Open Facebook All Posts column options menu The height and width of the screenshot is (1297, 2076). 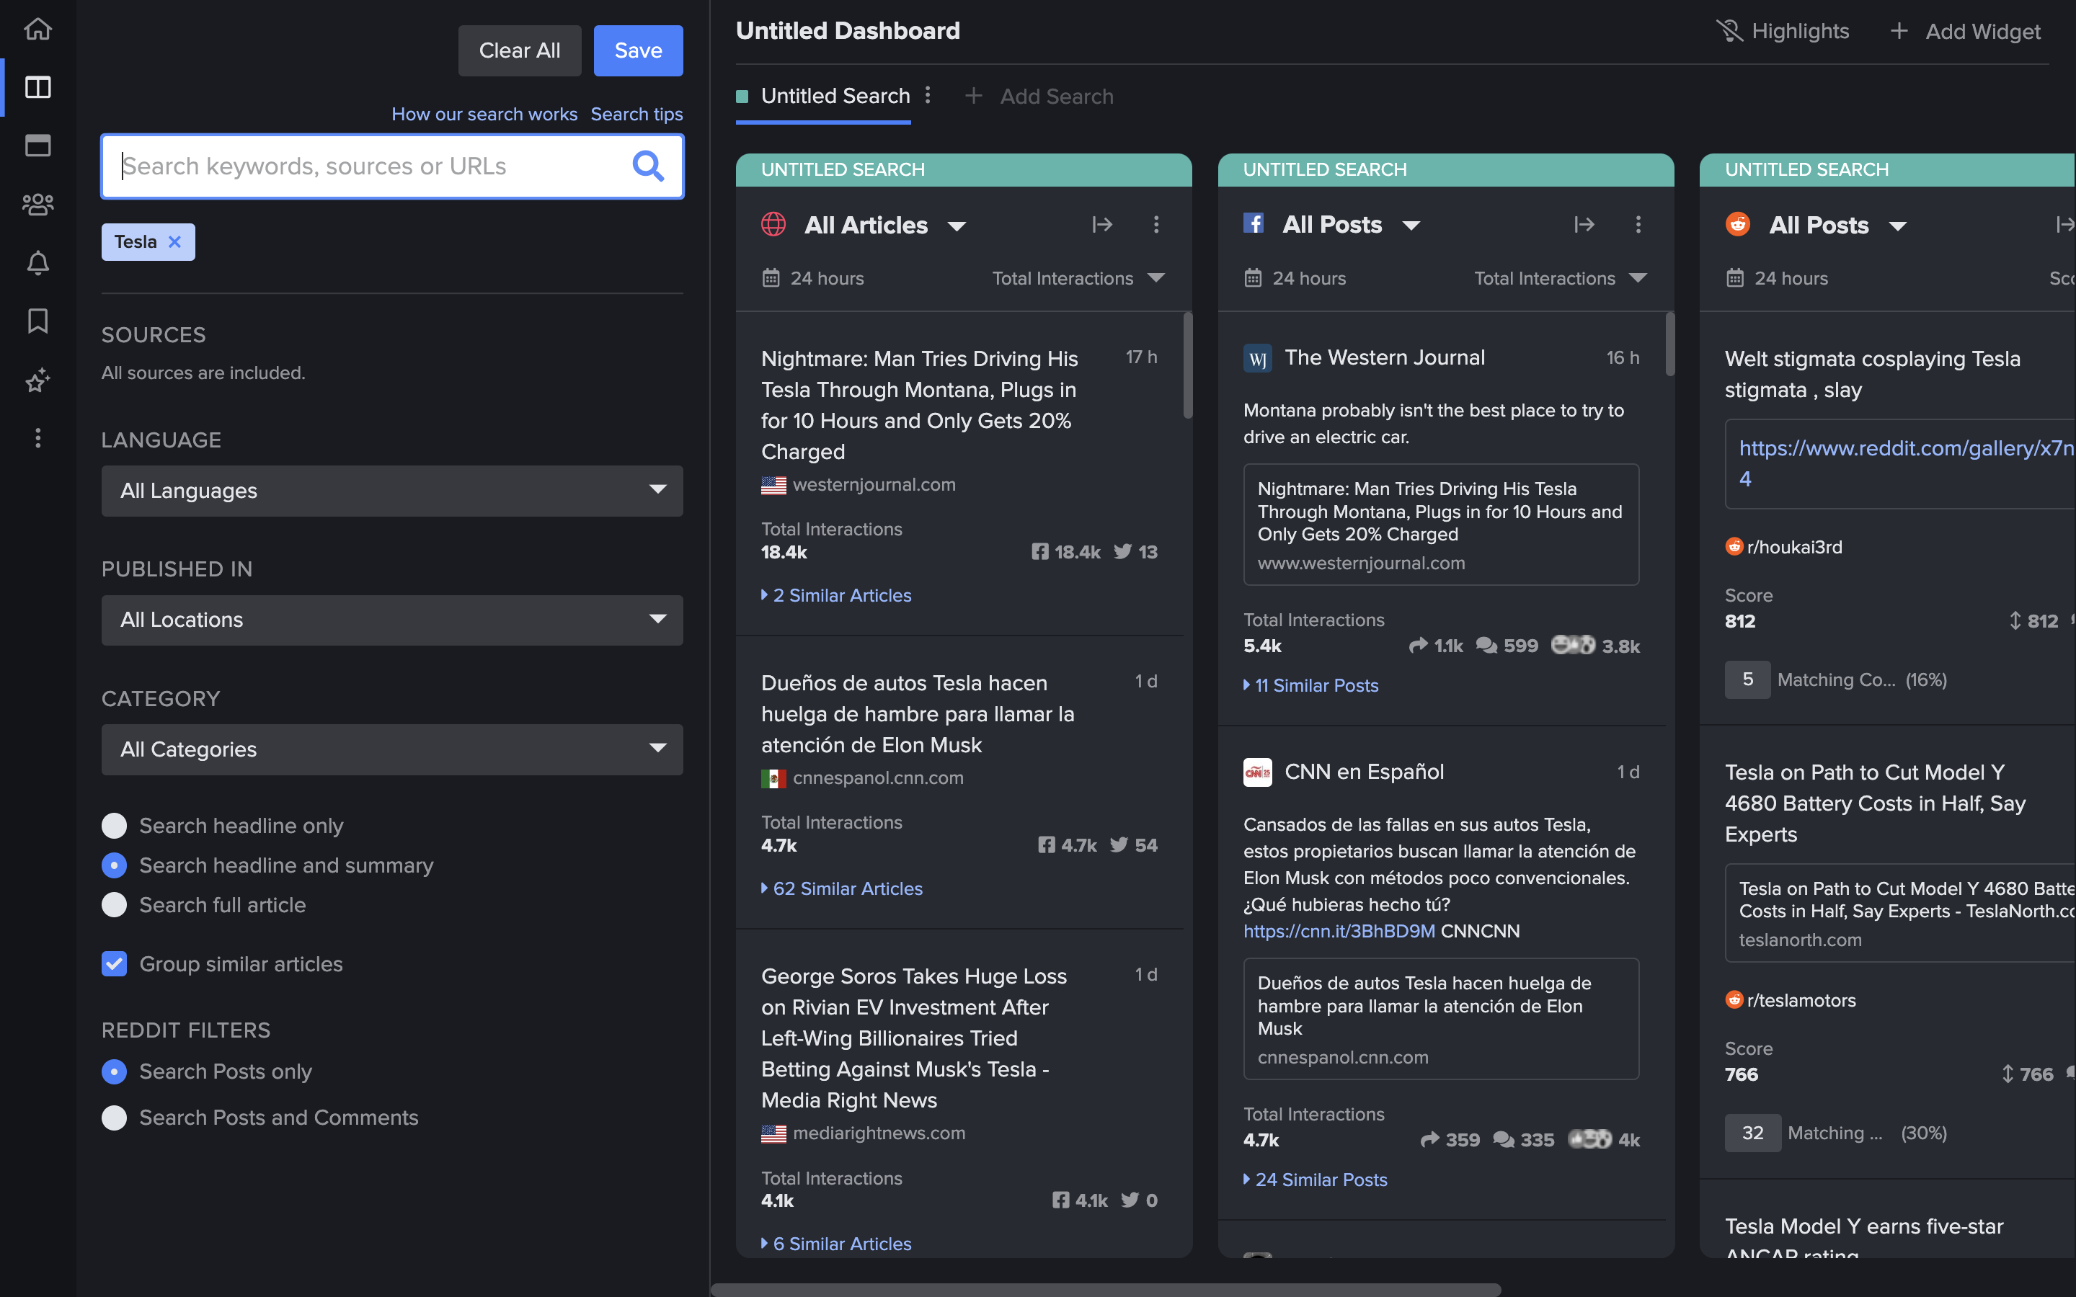coord(1638,225)
